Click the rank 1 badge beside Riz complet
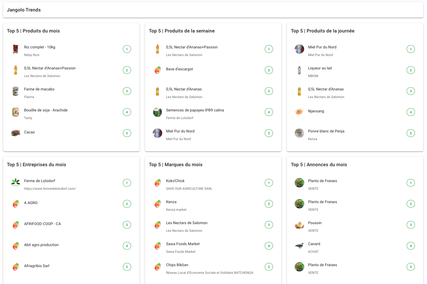The image size is (427, 284). click(x=127, y=49)
